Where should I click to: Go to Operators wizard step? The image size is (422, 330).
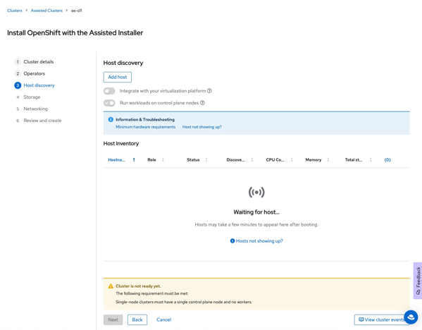35,73
